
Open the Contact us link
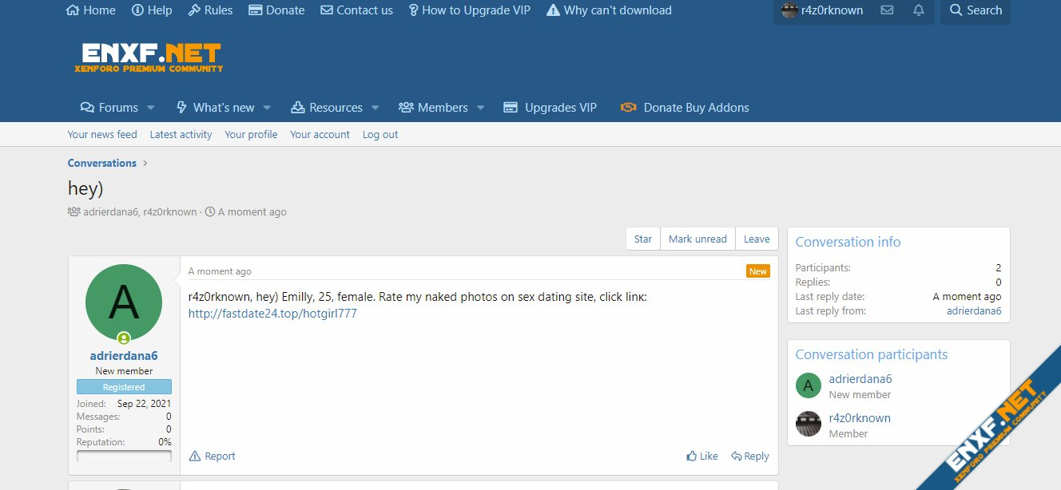coord(356,10)
